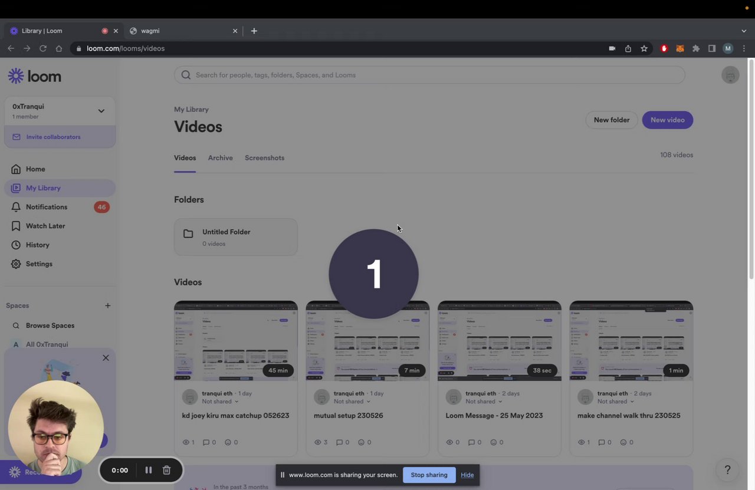Open kd joey kiru max catchup thumbnail
The height and width of the screenshot is (490, 755).
click(x=236, y=341)
